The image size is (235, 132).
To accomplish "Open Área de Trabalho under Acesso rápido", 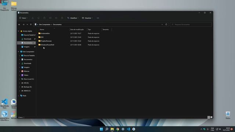I will [28, 35].
